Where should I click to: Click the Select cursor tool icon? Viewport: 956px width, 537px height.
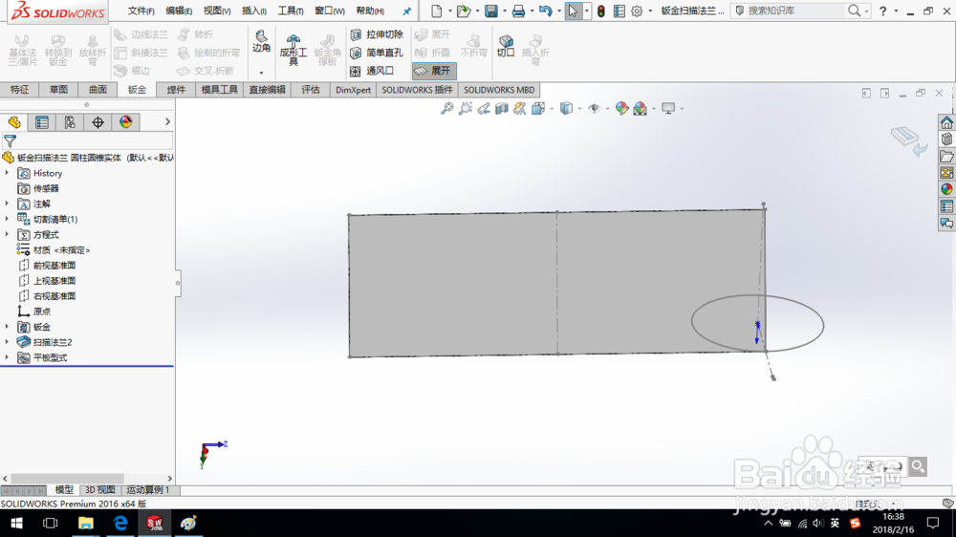pyautogui.click(x=573, y=11)
